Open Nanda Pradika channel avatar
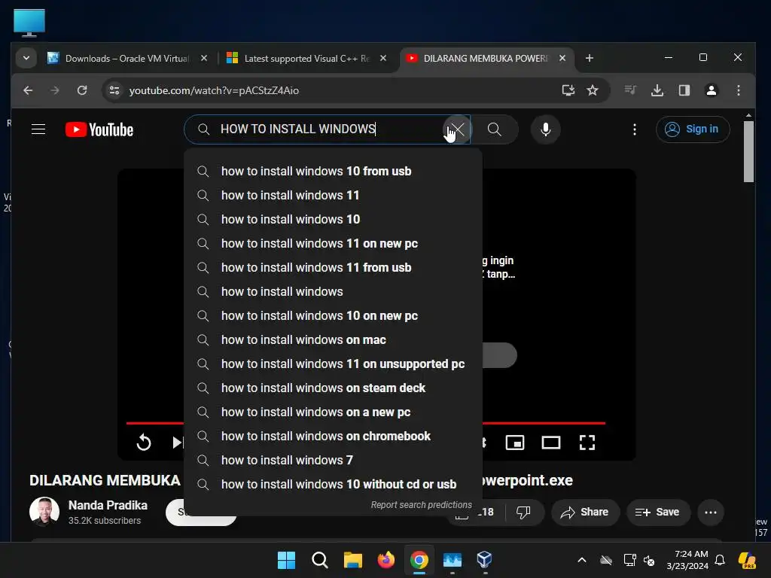Viewport: 771px width, 578px height. (x=44, y=512)
